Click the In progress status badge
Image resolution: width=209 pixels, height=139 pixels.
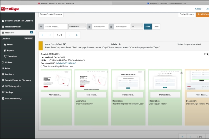(x=28, y=38)
